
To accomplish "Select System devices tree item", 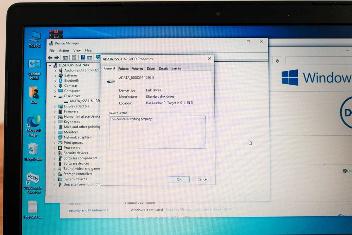I will pos(75,179).
